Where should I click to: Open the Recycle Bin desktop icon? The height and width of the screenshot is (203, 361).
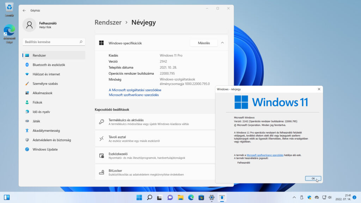click(x=9, y=10)
